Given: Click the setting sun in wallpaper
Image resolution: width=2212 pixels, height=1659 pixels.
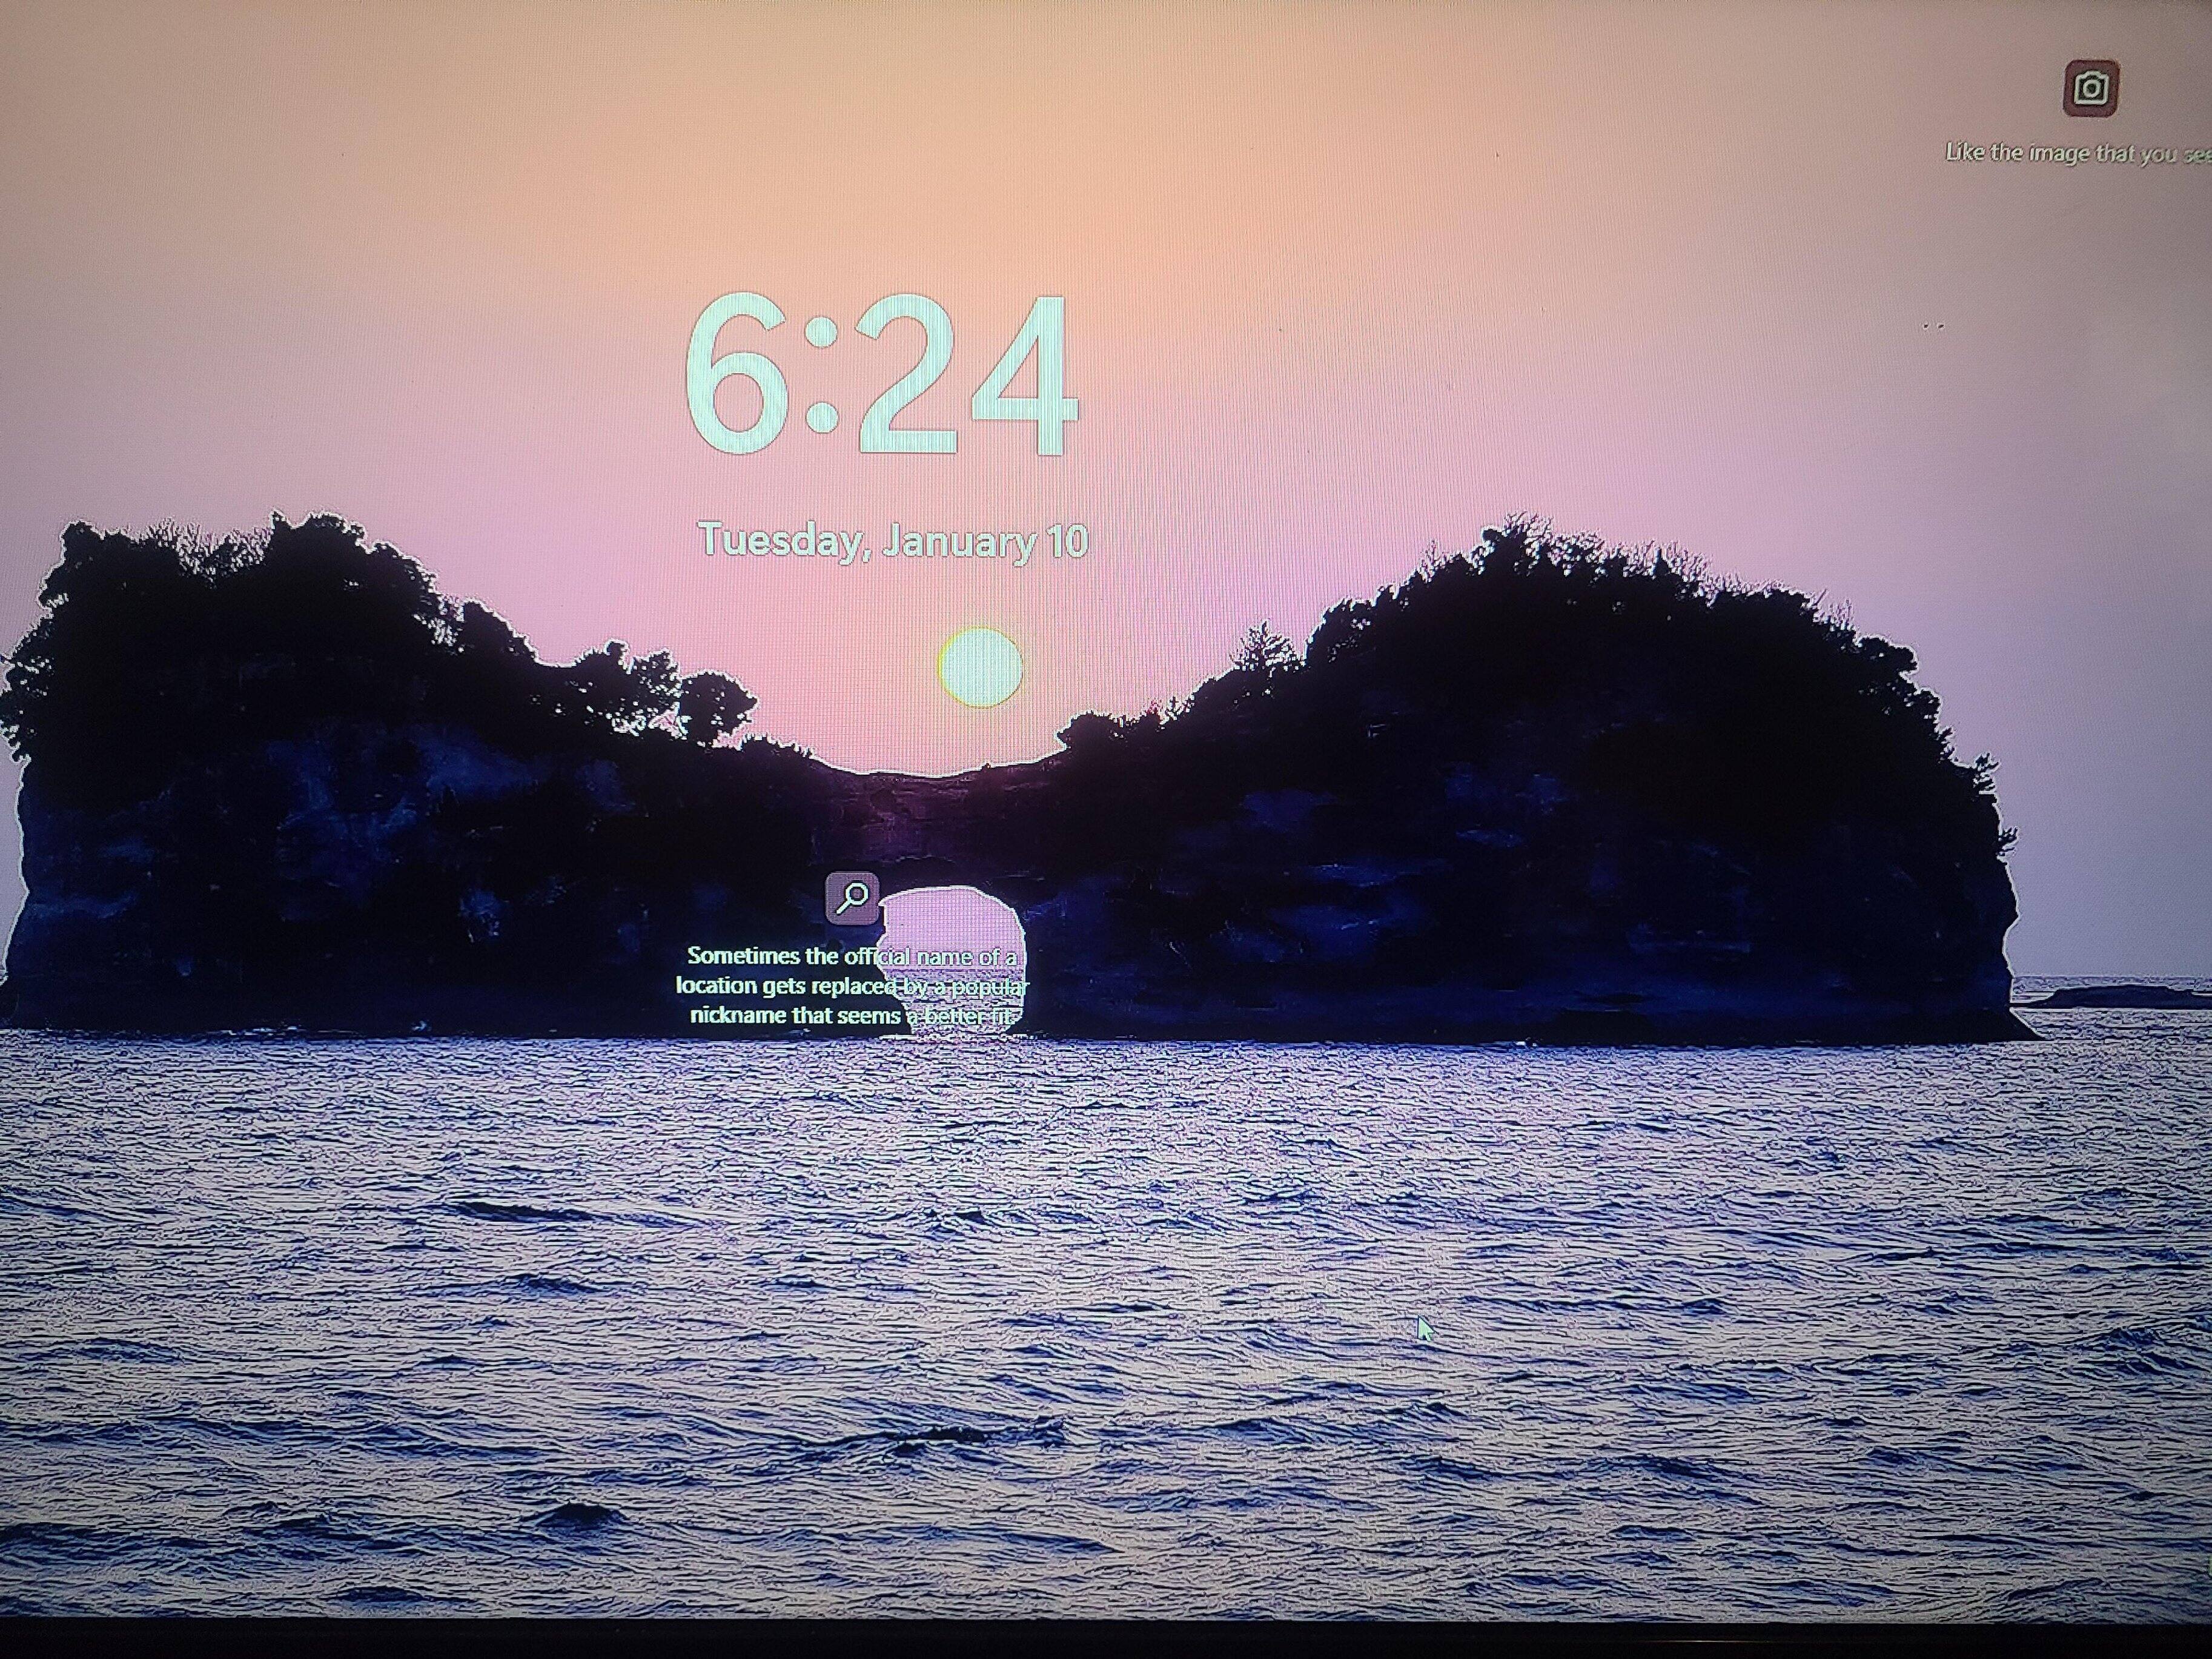Looking at the screenshot, I should coord(980,667).
